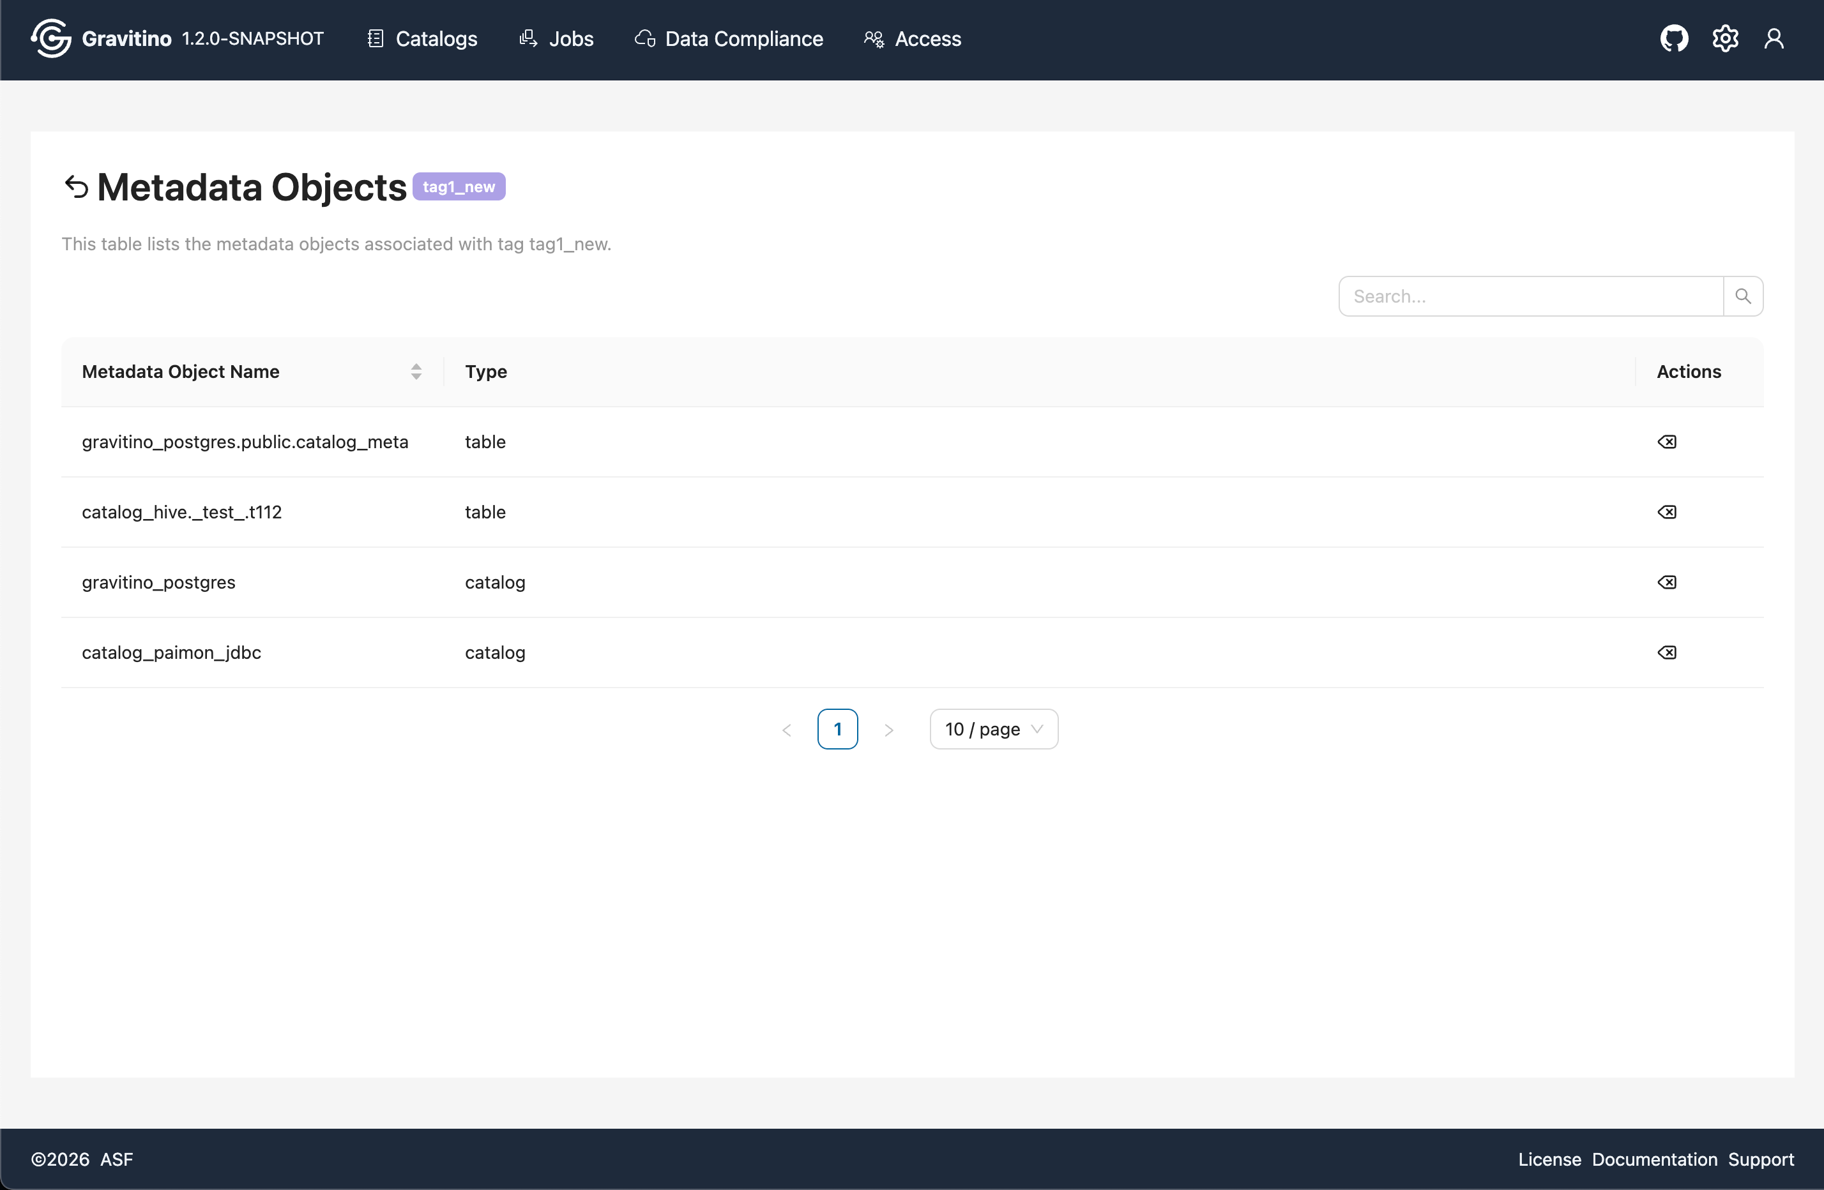Toggle sorting on Metadata Object Name column

pos(416,372)
